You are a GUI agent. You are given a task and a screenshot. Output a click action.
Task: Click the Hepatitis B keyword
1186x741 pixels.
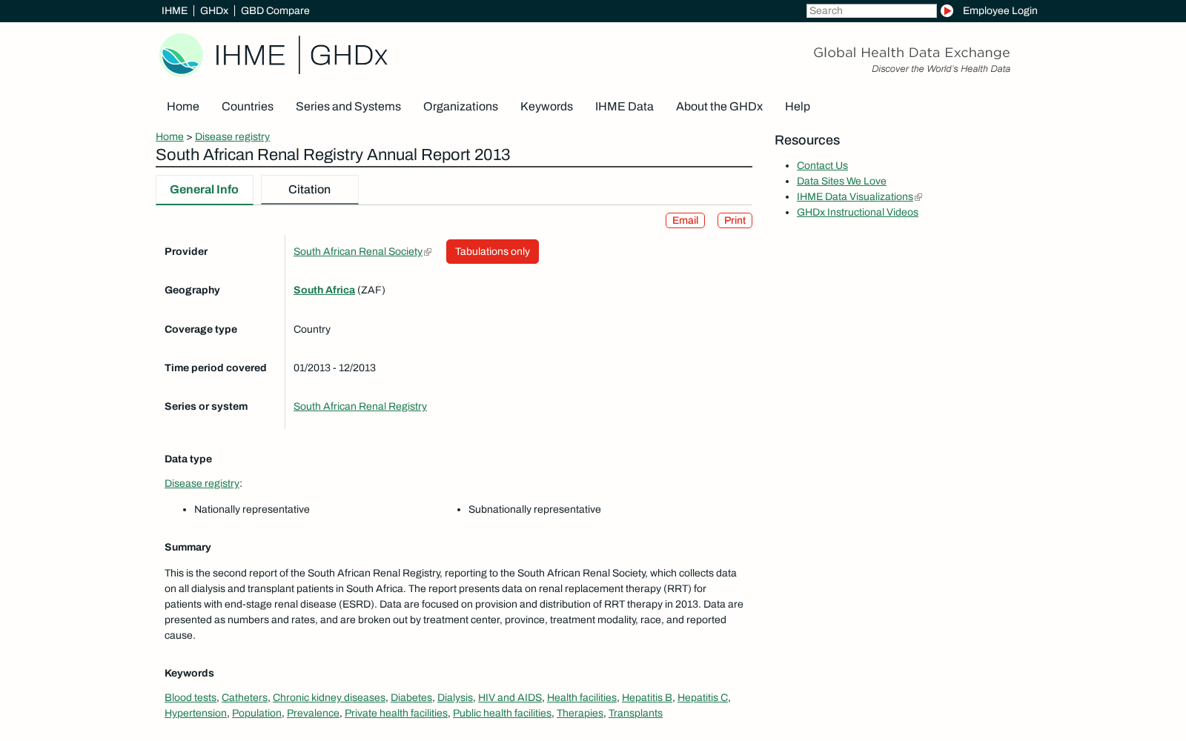647,698
